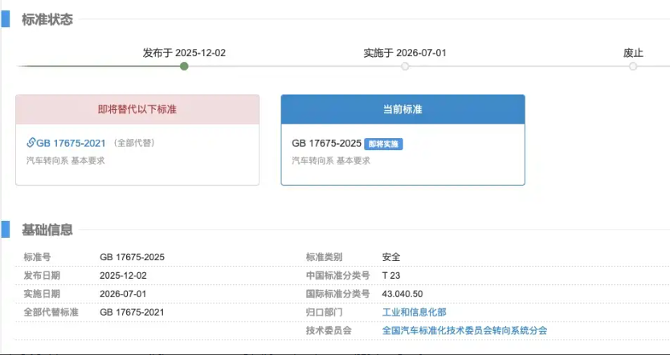
Task: Click GB 17675-2025 title in the current standard card
Action: coord(326,144)
